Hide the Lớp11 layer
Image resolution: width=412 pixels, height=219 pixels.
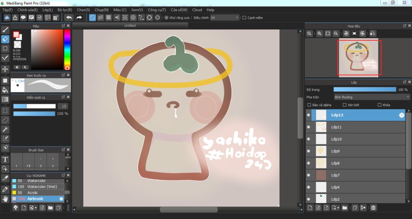click(x=309, y=127)
